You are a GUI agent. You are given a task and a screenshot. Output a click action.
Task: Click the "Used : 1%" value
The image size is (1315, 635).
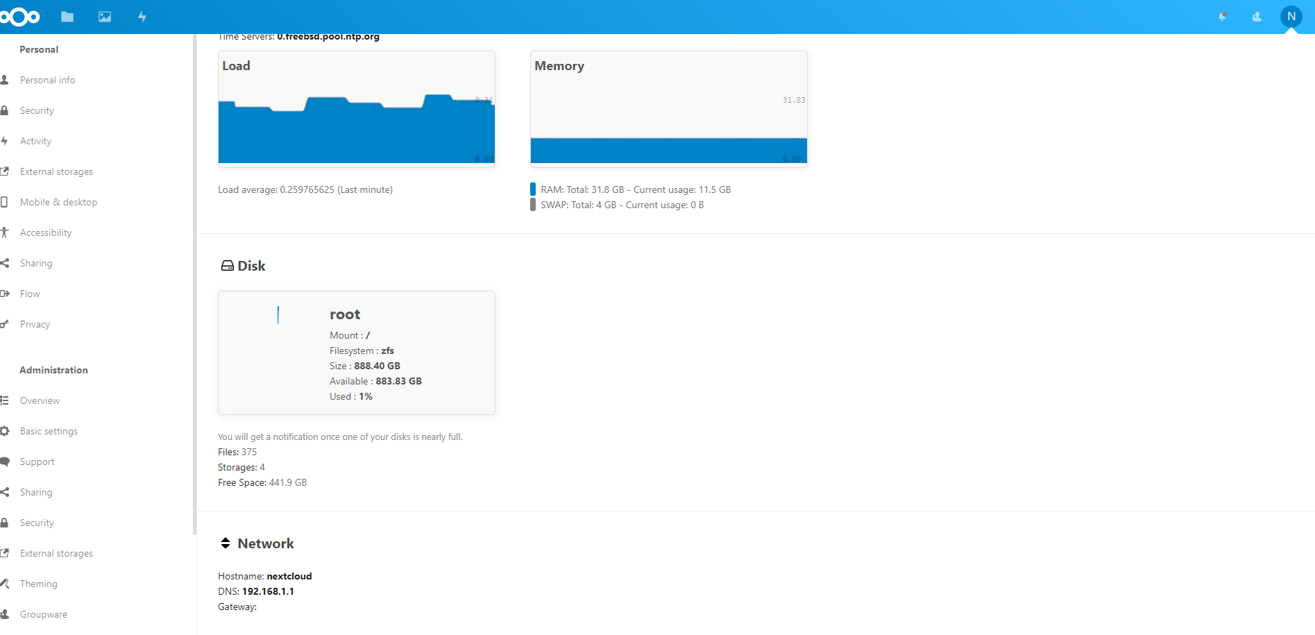(351, 396)
